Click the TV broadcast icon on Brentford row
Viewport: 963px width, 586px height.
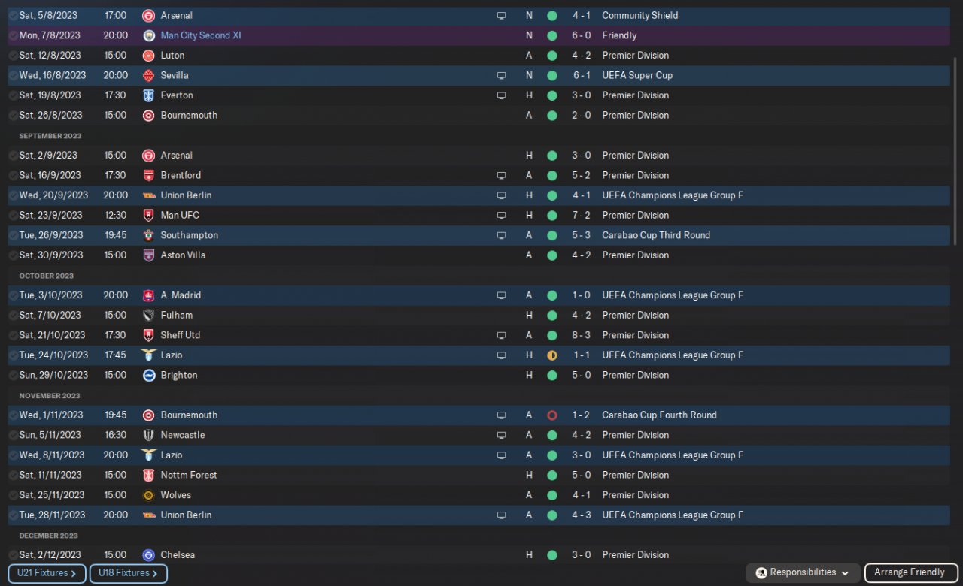coord(501,175)
